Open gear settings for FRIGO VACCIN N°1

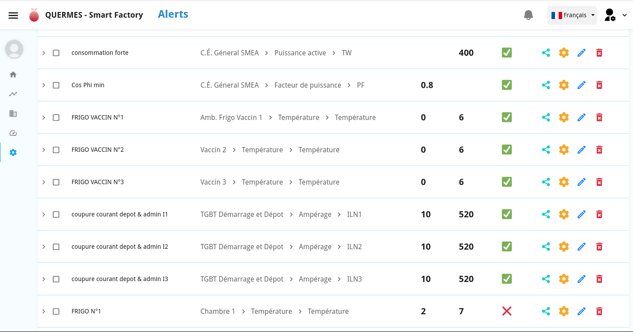tap(563, 117)
